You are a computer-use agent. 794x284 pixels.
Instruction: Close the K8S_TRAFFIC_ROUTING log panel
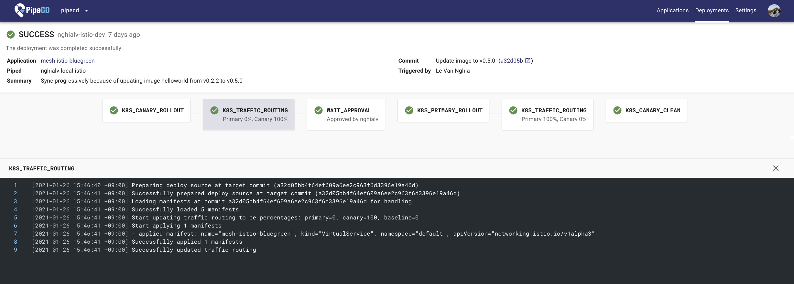tap(776, 168)
